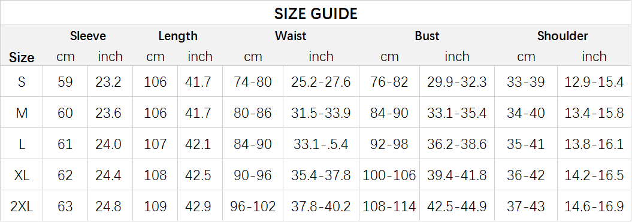Select the 12.9-15.4 shoulder inch cell
The width and height of the screenshot is (632, 222).
pos(594,82)
